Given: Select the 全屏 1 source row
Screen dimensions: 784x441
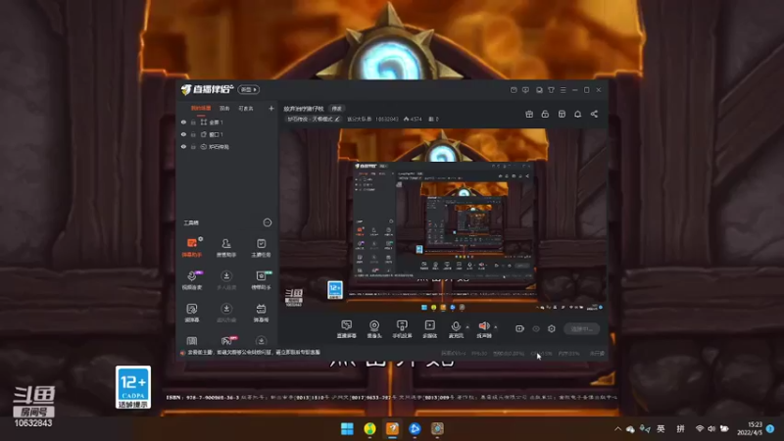Looking at the screenshot, I should click(227, 122).
